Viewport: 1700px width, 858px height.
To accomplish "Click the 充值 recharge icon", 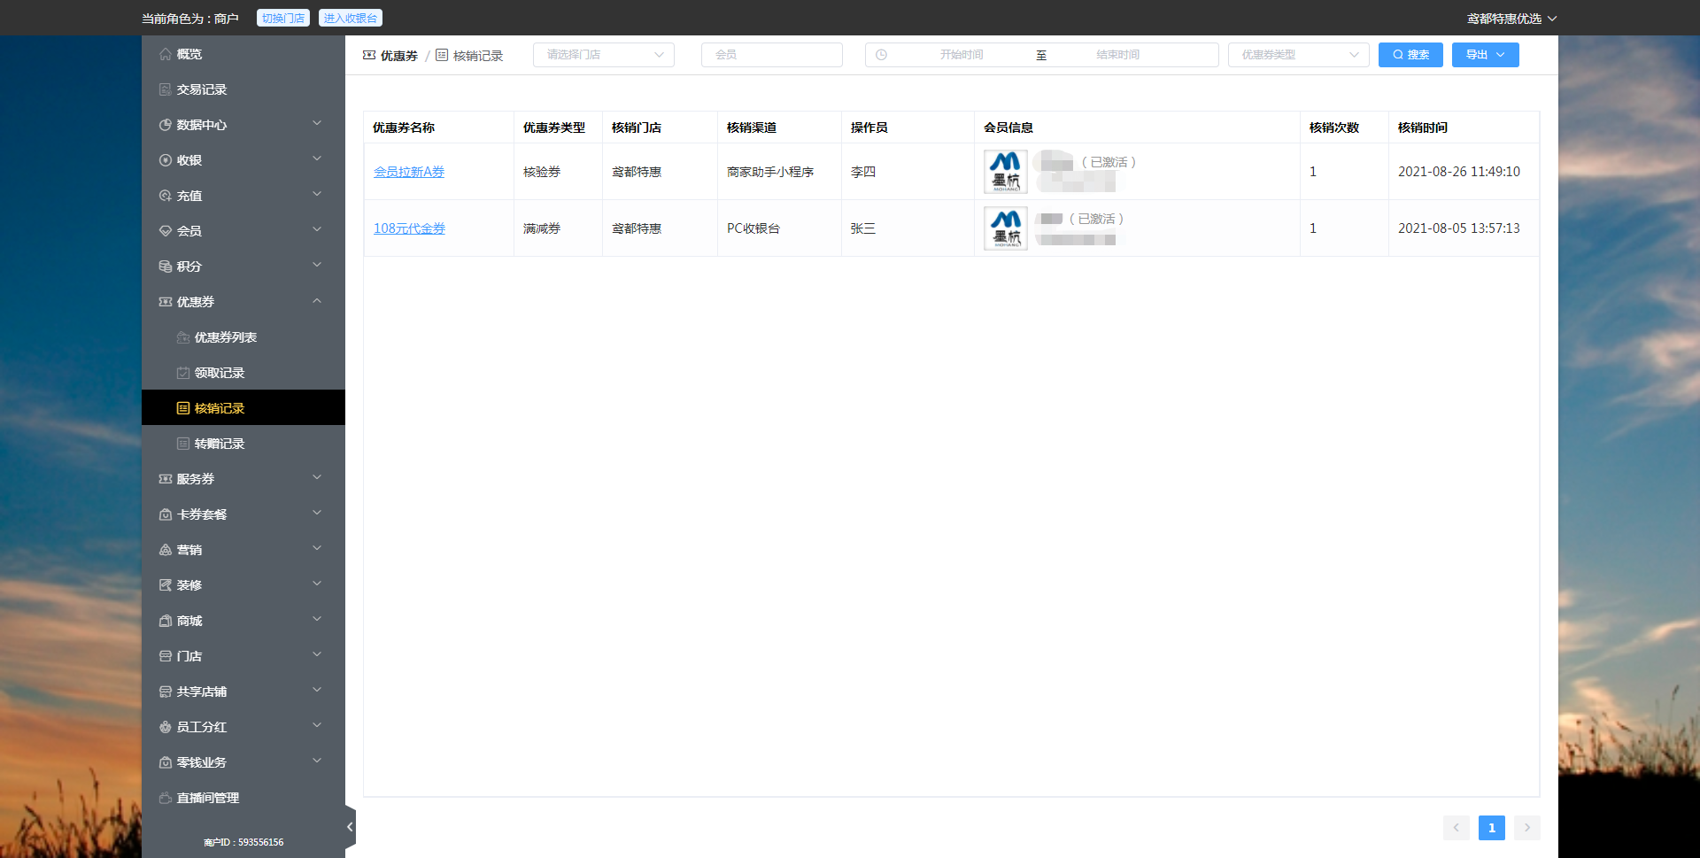I will coord(166,196).
